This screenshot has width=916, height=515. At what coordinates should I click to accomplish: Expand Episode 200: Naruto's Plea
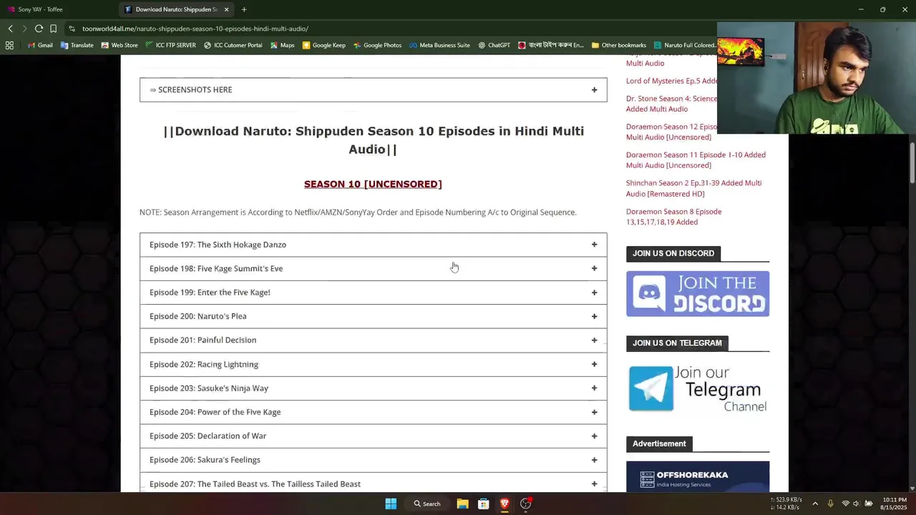[x=373, y=316]
